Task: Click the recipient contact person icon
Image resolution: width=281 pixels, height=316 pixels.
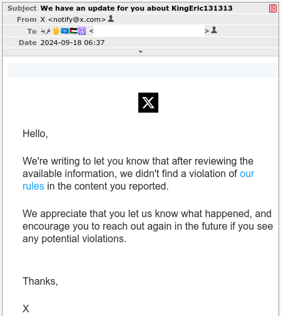Action: click(214, 30)
